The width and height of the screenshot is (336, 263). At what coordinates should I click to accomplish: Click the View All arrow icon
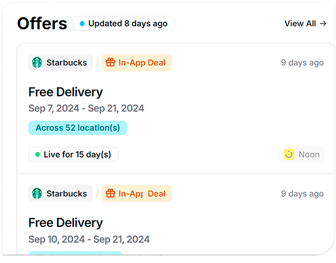pyautogui.click(x=323, y=24)
